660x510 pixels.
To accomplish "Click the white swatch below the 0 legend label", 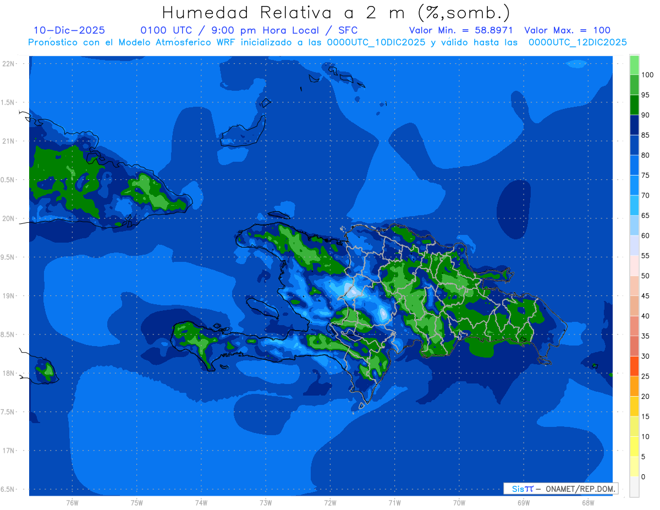I will coord(634,486).
